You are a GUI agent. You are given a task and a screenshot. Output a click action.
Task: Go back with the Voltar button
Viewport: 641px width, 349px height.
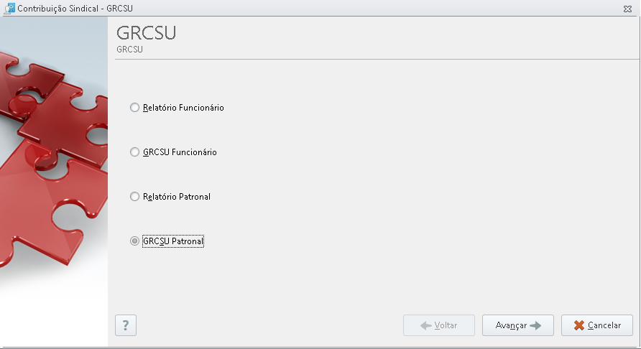tap(439, 325)
